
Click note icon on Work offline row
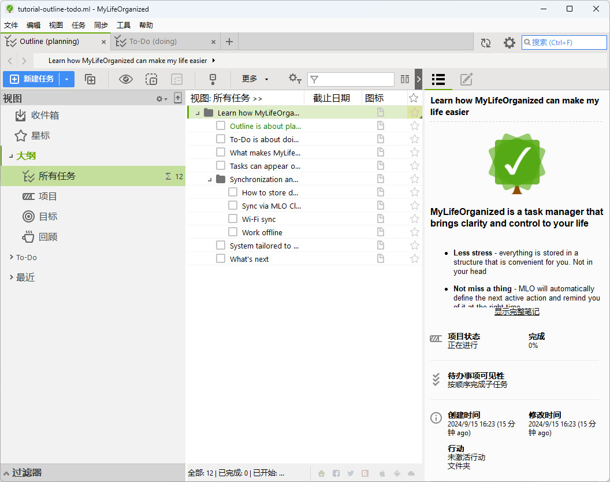coord(381,232)
